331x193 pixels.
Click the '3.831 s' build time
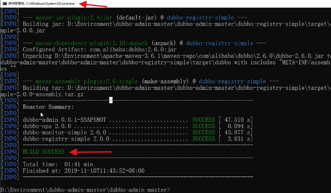[239, 139]
